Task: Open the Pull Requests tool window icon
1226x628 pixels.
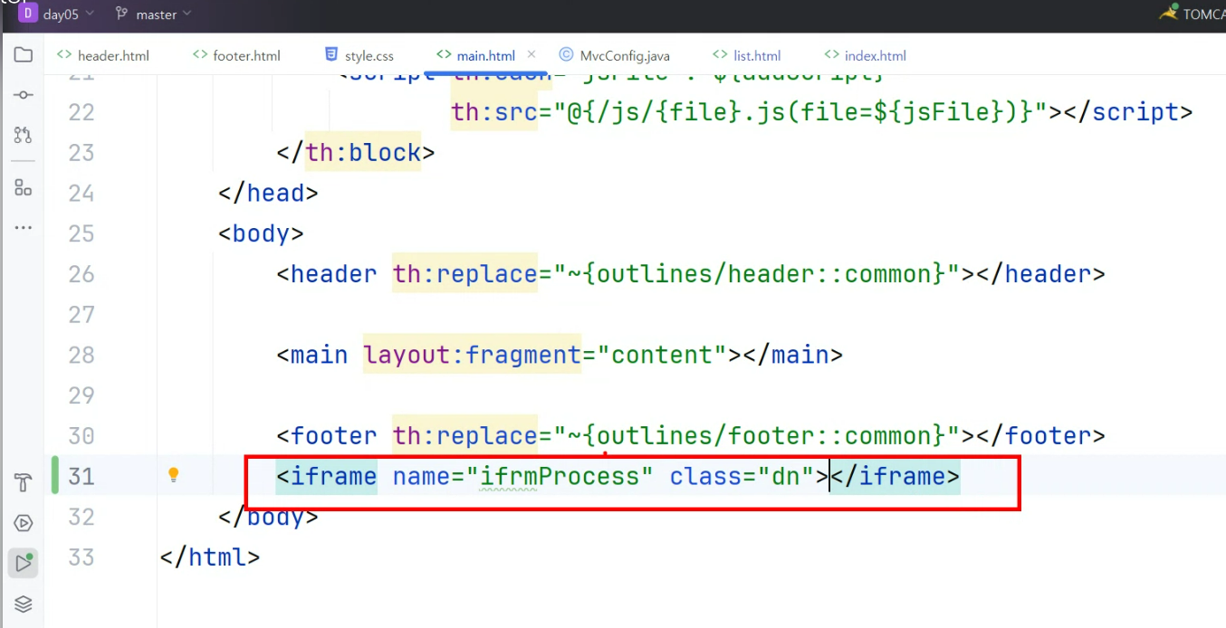Action: [24, 135]
